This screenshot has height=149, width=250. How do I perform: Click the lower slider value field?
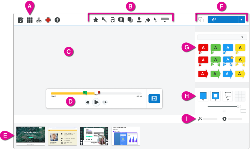[243, 111]
